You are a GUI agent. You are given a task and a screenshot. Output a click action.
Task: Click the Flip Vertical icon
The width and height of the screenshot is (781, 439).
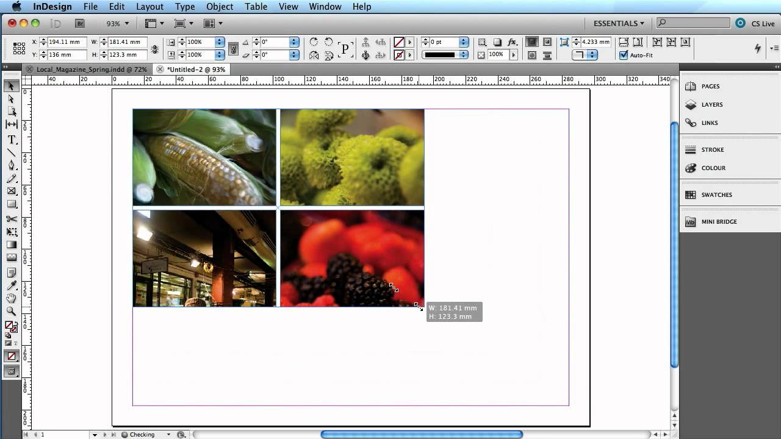[x=329, y=55]
